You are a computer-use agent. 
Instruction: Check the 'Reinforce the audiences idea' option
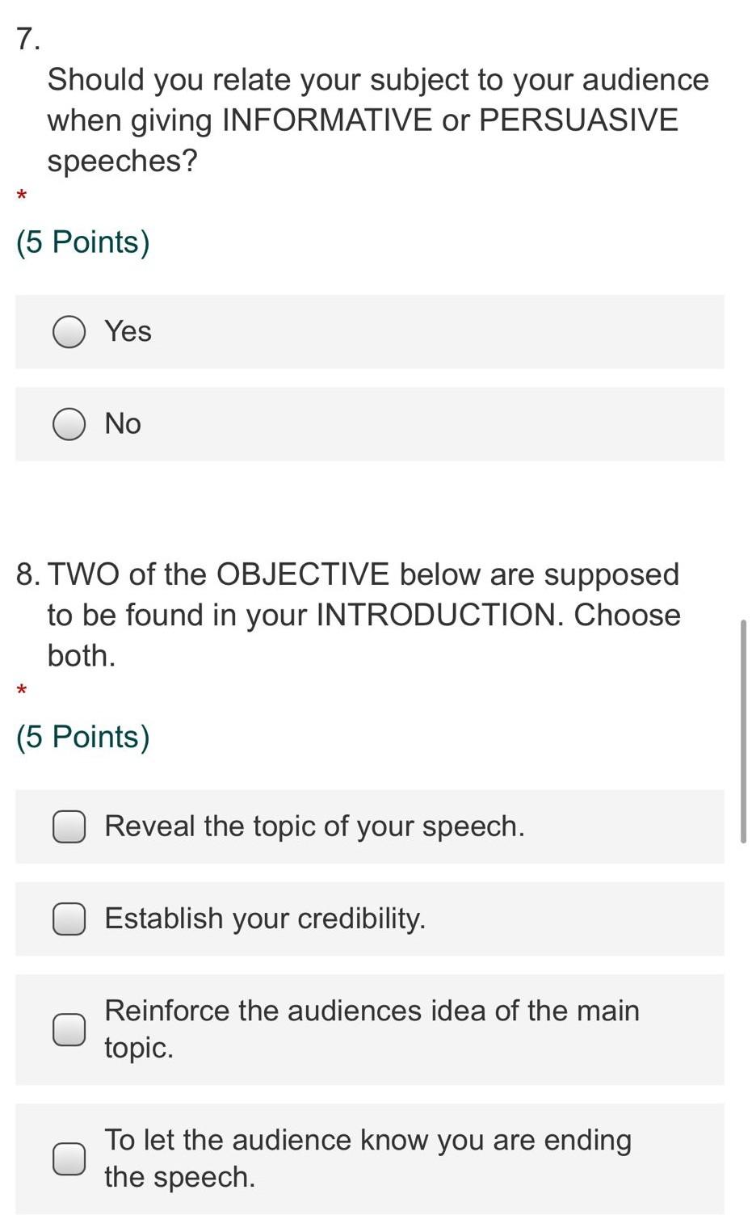click(x=69, y=1029)
